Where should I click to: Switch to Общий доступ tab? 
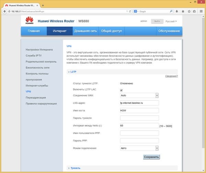[x=111, y=31]
